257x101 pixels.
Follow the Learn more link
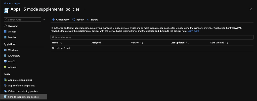coord(193,31)
